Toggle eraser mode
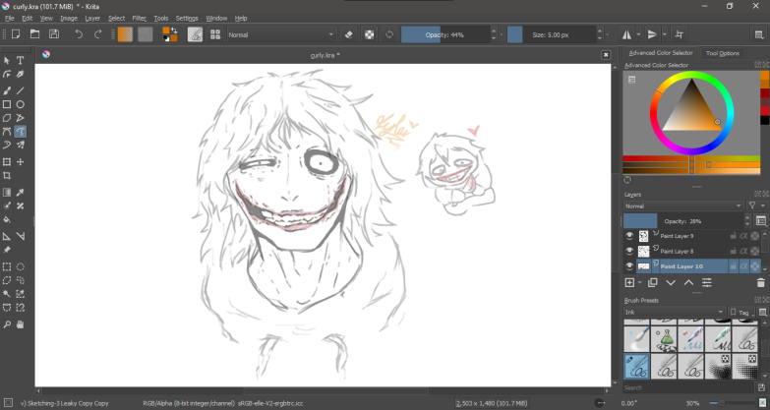The image size is (770, 410). [349, 34]
